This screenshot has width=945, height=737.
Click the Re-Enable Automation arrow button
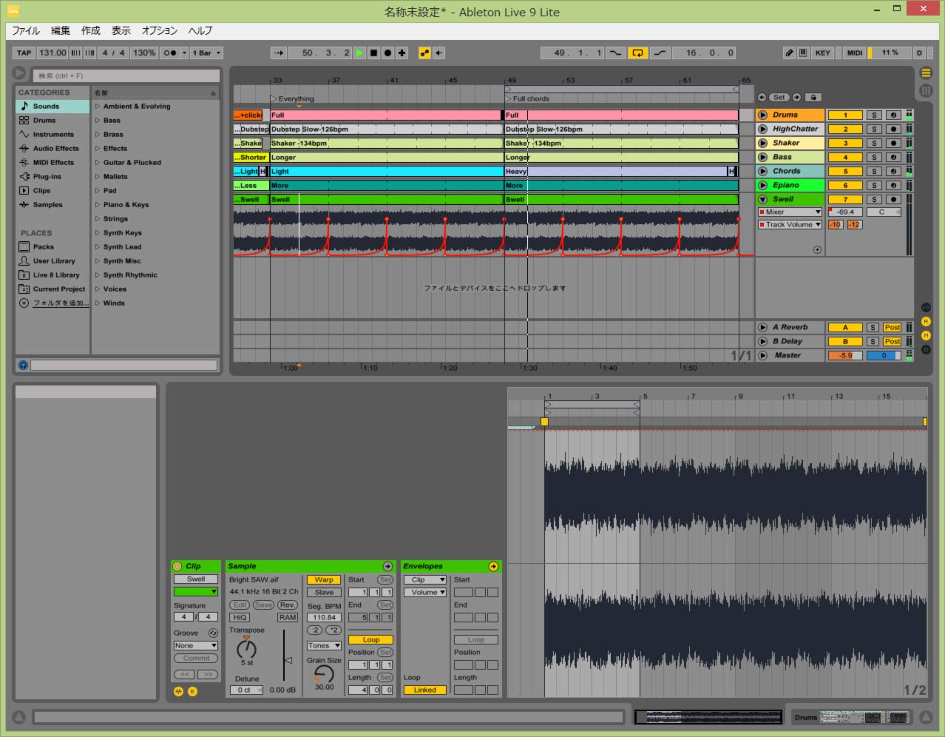point(438,53)
